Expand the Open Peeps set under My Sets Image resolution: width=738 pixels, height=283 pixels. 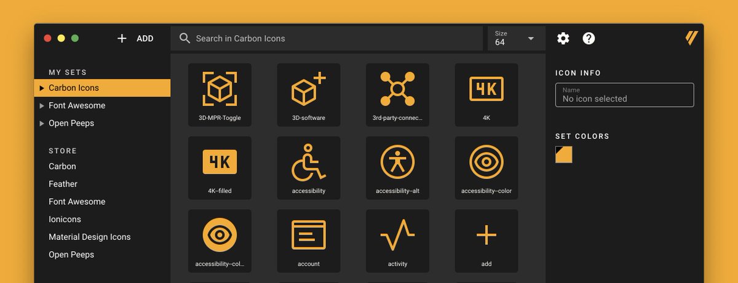pos(42,123)
